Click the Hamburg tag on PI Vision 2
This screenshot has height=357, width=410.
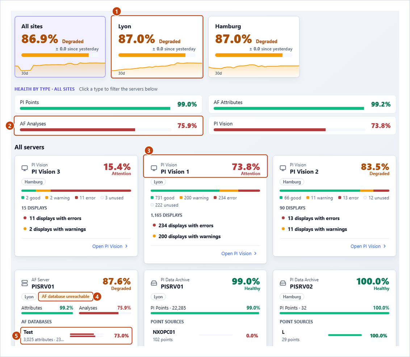292,182
